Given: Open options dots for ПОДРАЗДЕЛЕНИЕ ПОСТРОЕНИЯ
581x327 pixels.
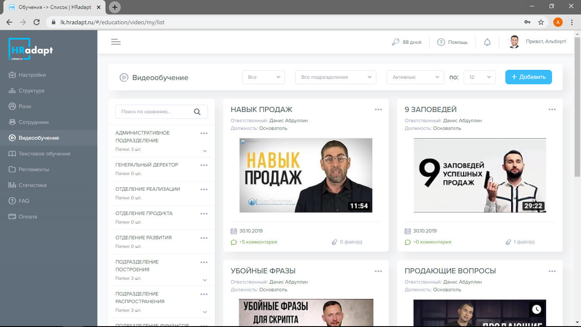Looking at the screenshot, I should tap(204, 262).
